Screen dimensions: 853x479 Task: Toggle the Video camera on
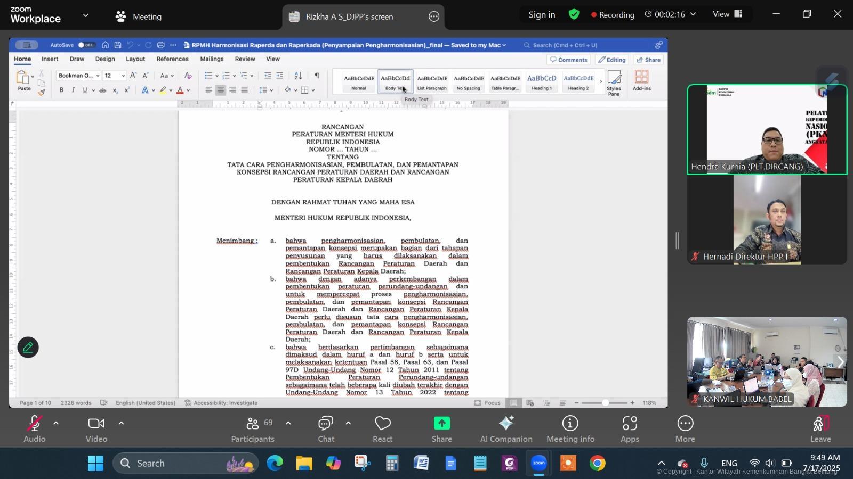pyautogui.click(x=96, y=429)
